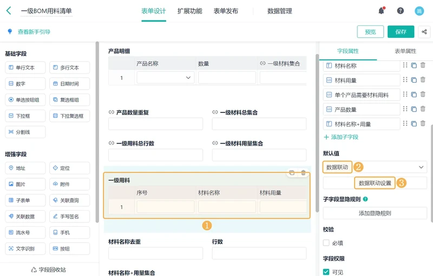Image resolution: width=433 pixels, height=276 pixels.
Task: Open the help question mark icon
Action: coord(400,11)
